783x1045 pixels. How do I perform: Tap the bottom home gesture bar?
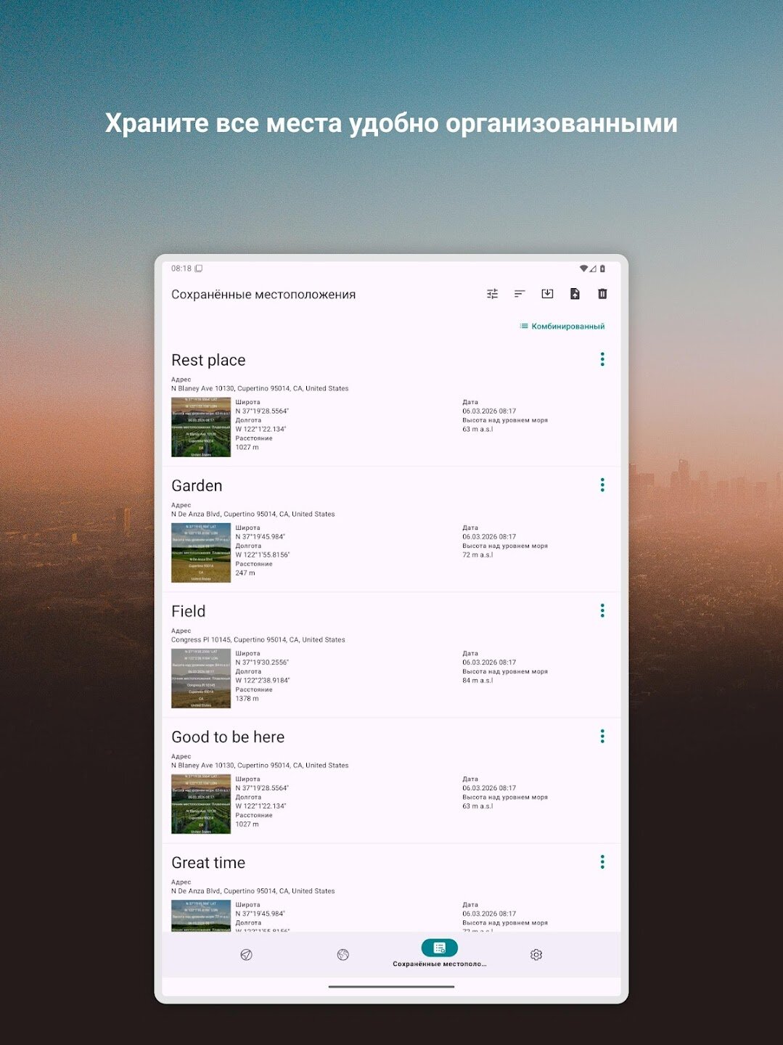(391, 987)
